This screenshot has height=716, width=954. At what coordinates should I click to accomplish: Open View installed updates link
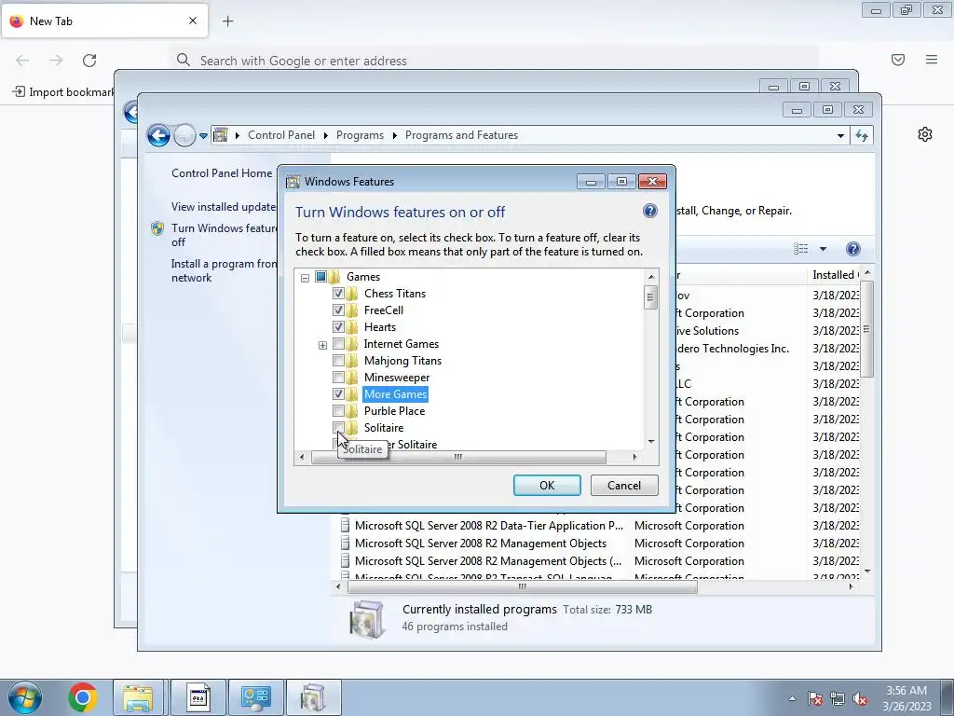[224, 206]
